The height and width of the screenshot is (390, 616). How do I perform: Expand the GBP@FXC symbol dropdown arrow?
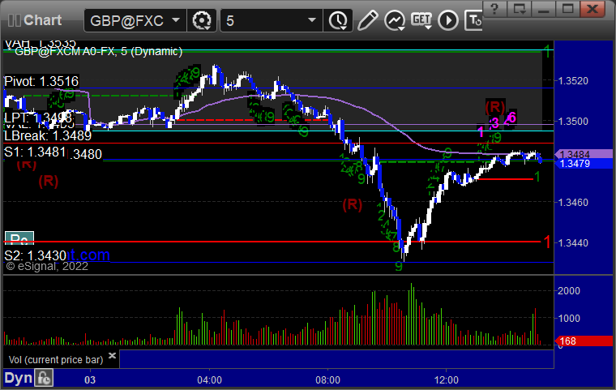click(176, 19)
